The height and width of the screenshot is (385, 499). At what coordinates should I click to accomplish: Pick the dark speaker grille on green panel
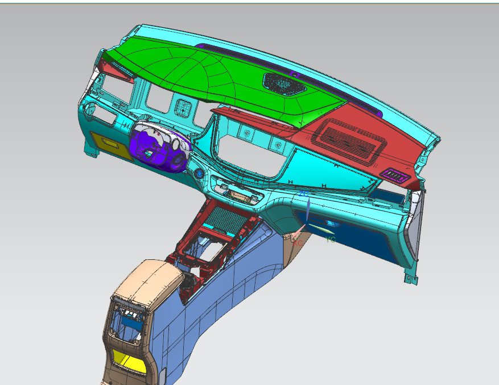click(284, 84)
